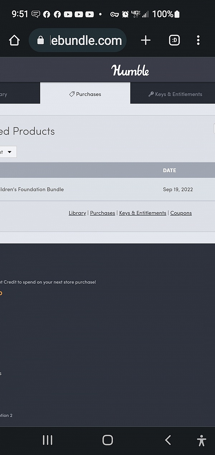215x455 pixels.
Task: Open a new tab with plus icon
Action: (146, 40)
